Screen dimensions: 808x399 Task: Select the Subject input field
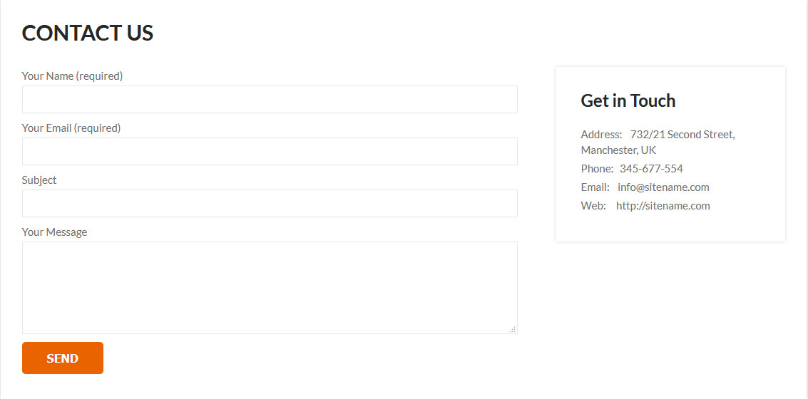tap(270, 203)
